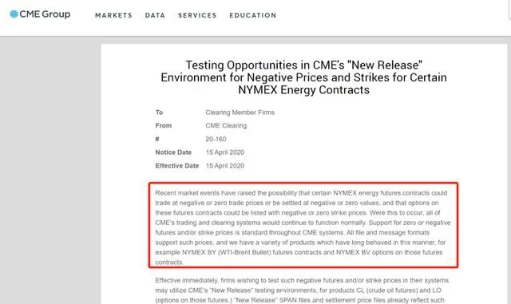This screenshot has width=511, height=304.
Task: Open the MARKETS navigation menu
Action: coord(113,15)
